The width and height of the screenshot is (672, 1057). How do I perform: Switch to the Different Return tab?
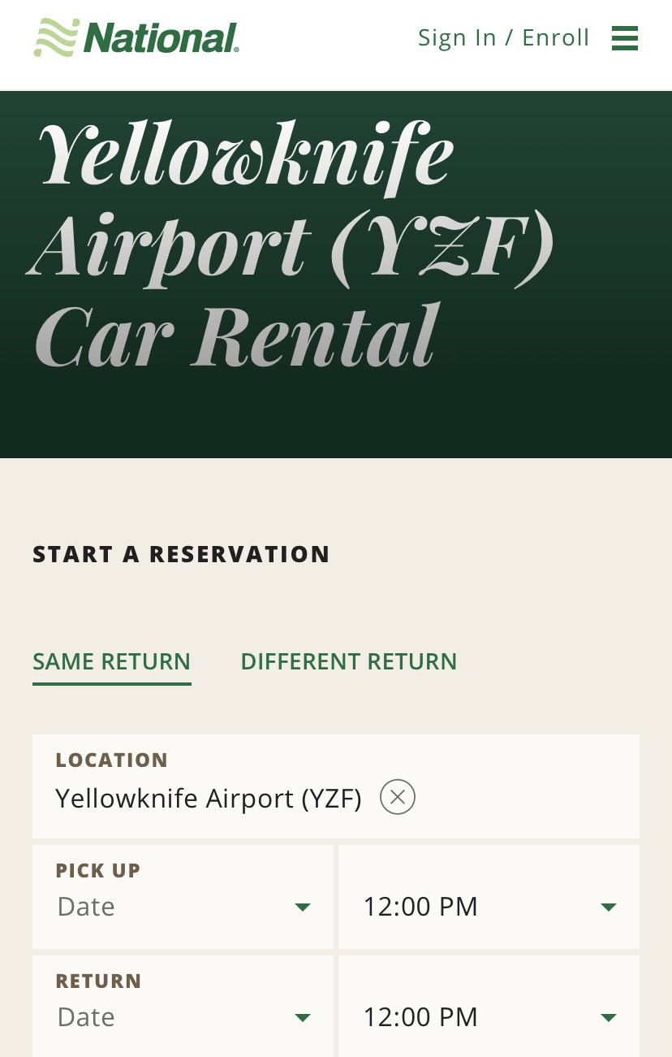click(x=349, y=661)
